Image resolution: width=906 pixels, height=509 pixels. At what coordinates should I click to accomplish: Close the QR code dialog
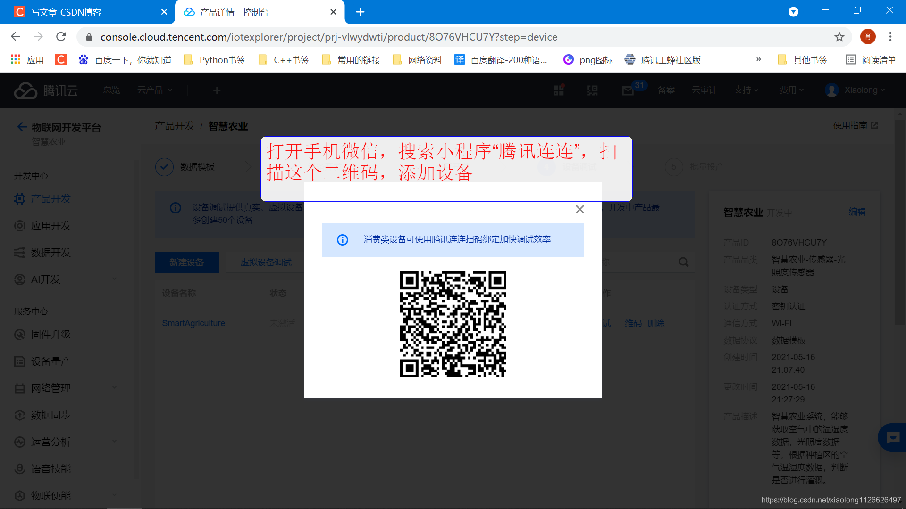click(580, 209)
